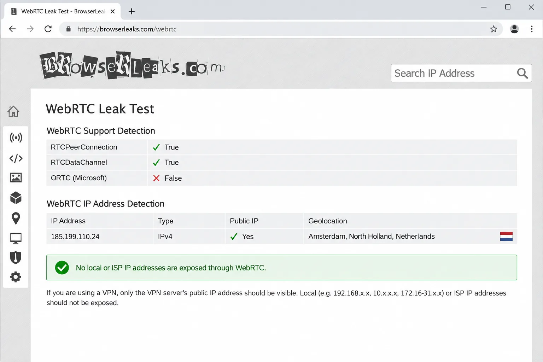Open the Chrome three-dot menu
This screenshot has width=543, height=362.
coord(532,29)
